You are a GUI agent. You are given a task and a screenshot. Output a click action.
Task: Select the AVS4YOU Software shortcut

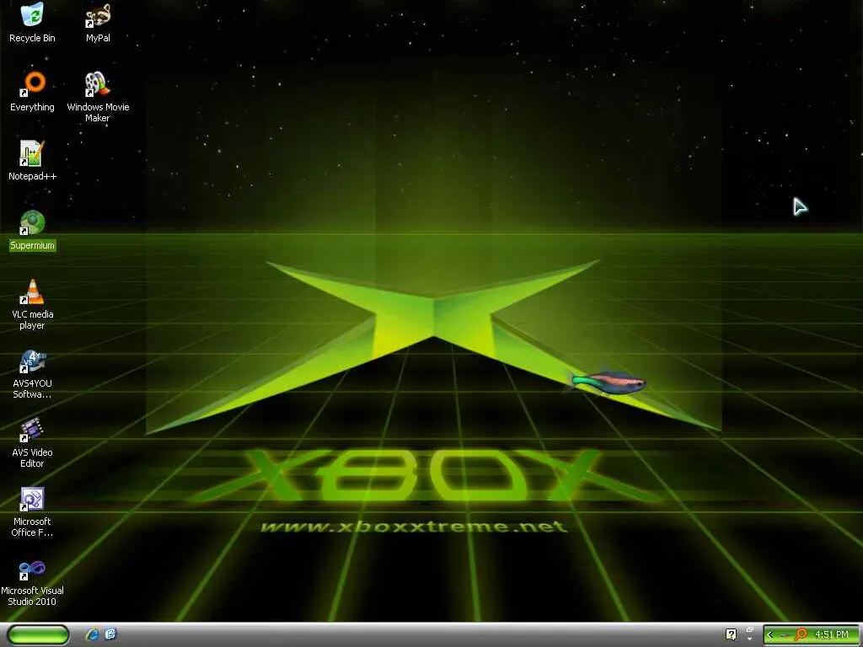pyautogui.click(x=33, y=374)
